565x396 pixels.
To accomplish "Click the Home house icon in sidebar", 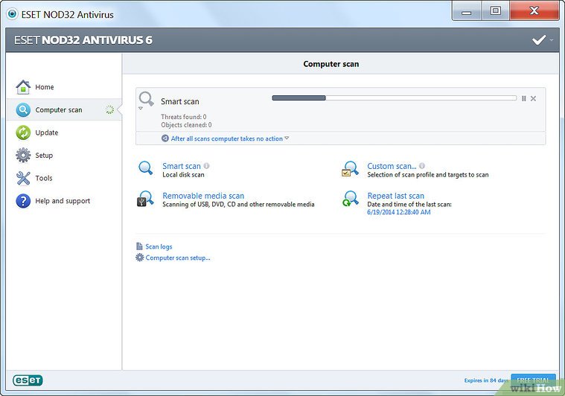I will click(23, 87).
